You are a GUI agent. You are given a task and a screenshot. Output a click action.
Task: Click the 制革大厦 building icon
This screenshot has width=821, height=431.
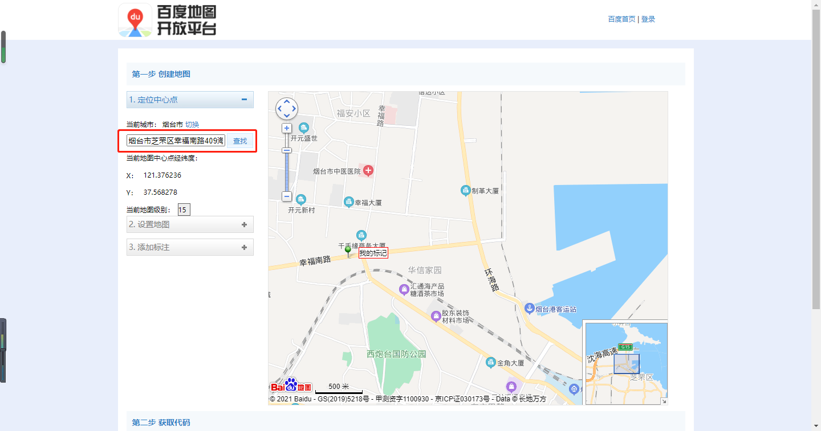point(465,191)
